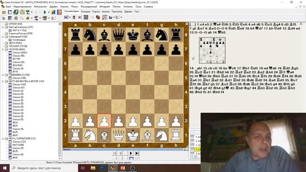Click the Windows taskbar search field
The height and width of the screenshot is (172, 306).
tap(44, 168)
